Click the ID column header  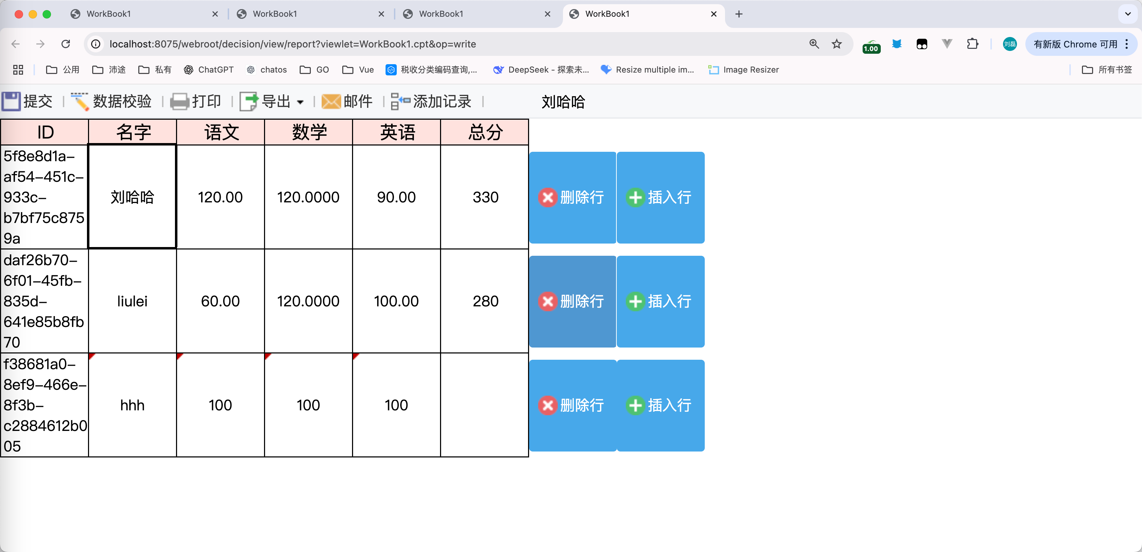tap(45, 132)
